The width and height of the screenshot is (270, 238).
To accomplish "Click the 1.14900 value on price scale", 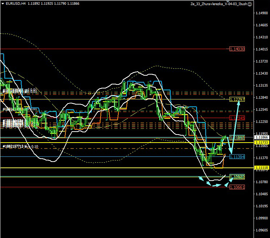I will [x=261, y=13].
